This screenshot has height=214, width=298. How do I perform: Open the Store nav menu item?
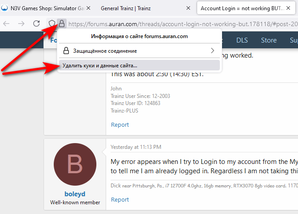[269, 40]
